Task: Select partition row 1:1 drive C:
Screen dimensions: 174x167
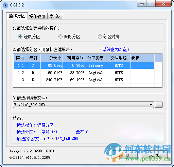Action: tap(84, 65)
